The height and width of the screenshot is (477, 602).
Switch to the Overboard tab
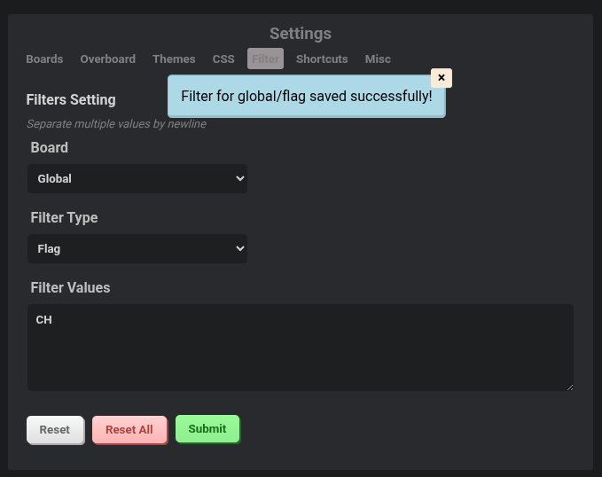point(107,59)
